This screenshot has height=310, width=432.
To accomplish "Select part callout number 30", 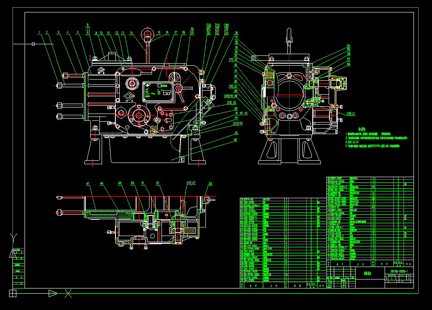I will point(236,52).
